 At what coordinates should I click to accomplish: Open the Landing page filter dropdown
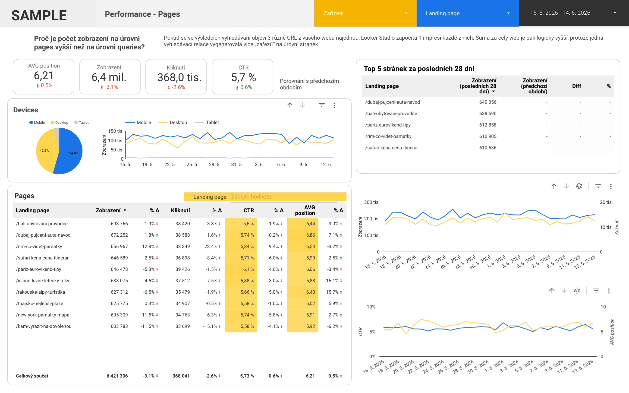coord(467,13)
